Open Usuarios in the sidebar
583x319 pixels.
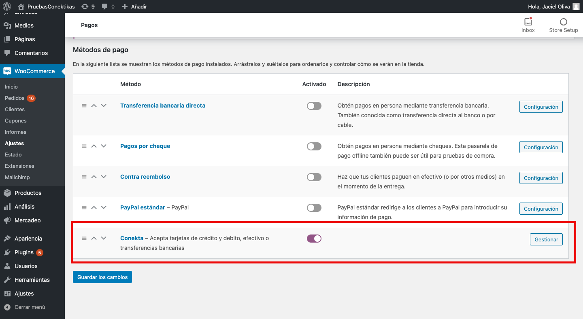32,266
